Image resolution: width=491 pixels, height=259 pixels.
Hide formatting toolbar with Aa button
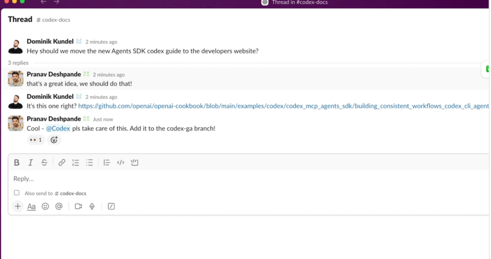[31, 207]
